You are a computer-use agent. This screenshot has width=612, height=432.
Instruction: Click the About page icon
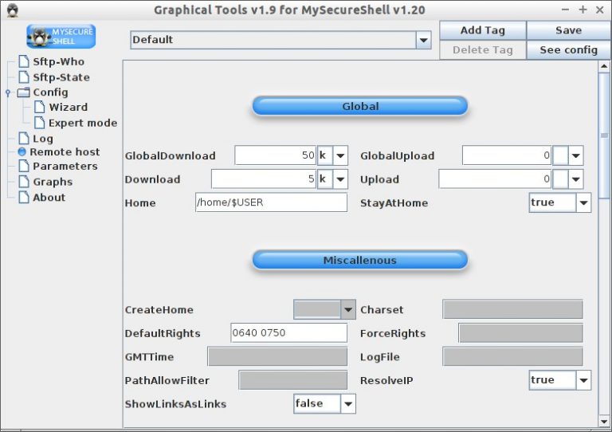click(x=24, y=197)
